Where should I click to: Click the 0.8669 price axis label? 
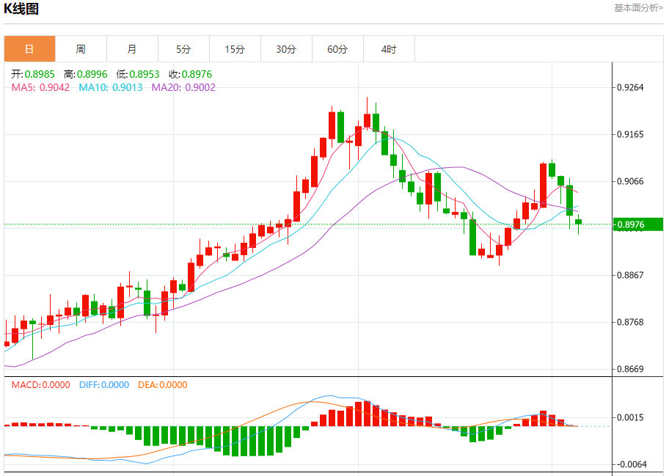630,369
